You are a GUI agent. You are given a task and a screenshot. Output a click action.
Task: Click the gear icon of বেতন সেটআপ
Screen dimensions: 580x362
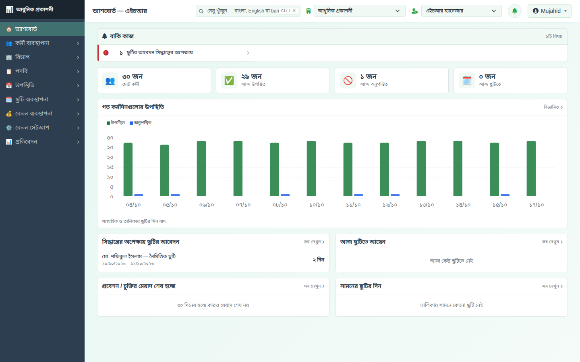[9, 128]
